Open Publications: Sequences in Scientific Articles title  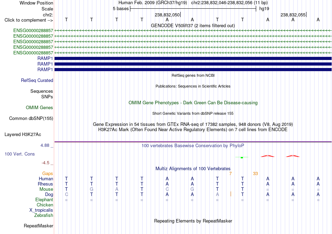[x=193, y=86]
